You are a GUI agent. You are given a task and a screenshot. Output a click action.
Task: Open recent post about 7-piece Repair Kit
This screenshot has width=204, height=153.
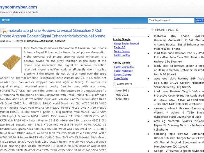(x=179, y=125)
